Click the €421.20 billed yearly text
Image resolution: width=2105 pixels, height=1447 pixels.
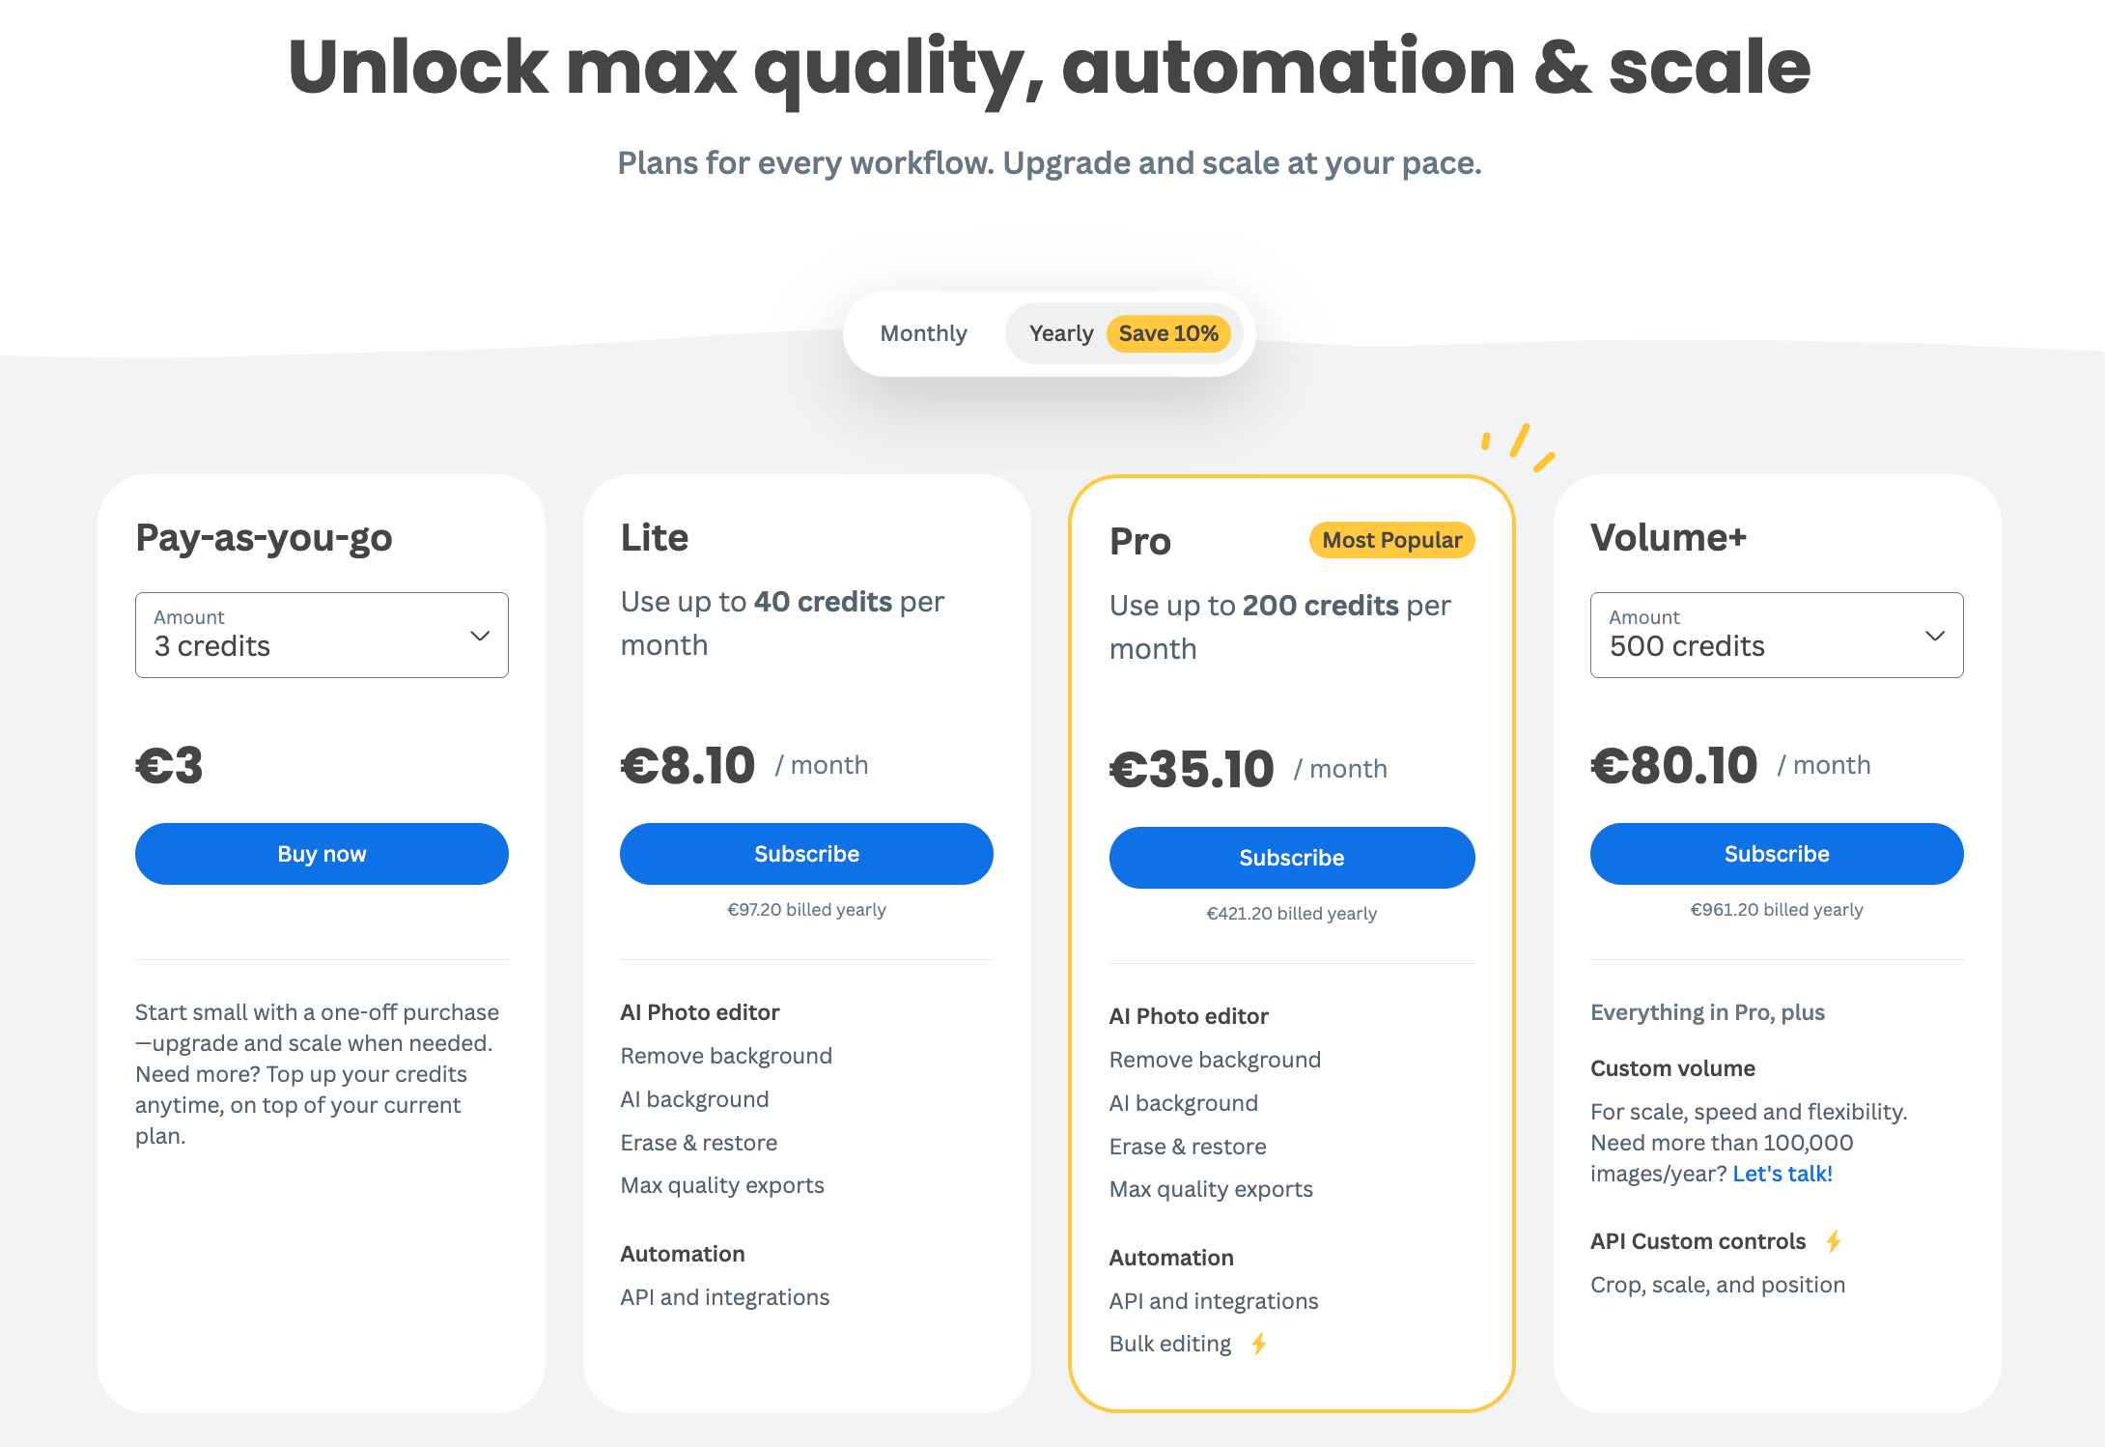coord(1292,913)
